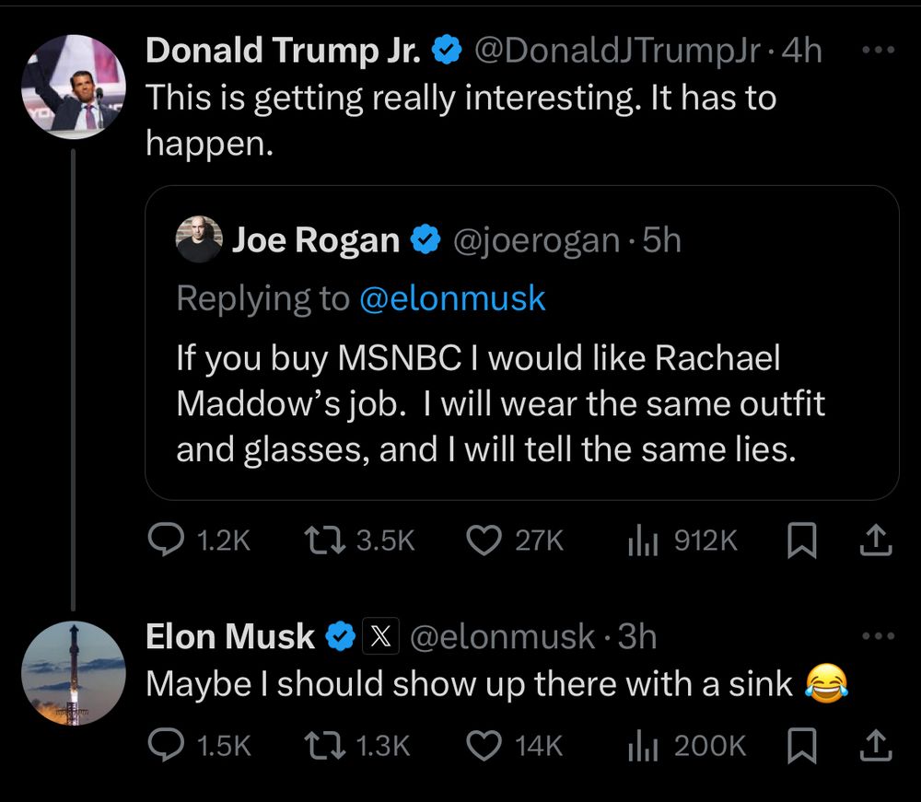921x802 pixels.
Task: Like Joe Rogan's tweet
Action: coord(485,540)
